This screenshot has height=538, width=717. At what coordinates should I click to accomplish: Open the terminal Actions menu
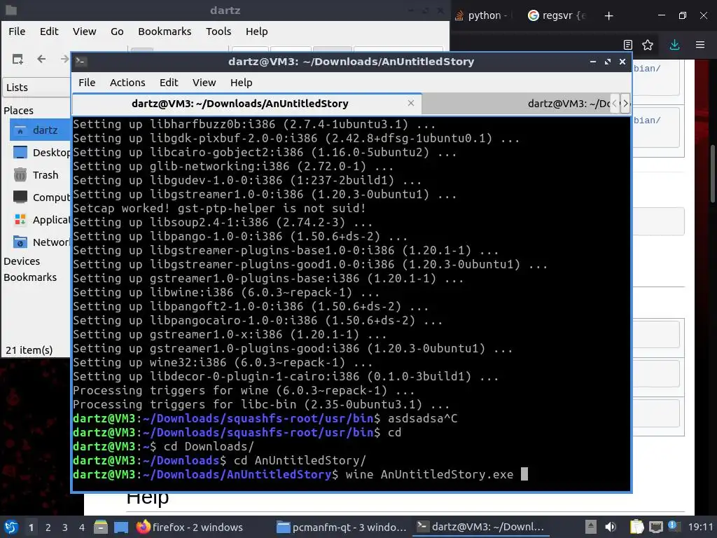pos(127,83)
